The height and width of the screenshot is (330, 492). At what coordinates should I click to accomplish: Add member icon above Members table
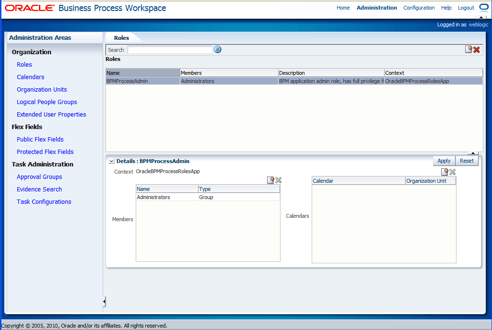tap(270, 180)
